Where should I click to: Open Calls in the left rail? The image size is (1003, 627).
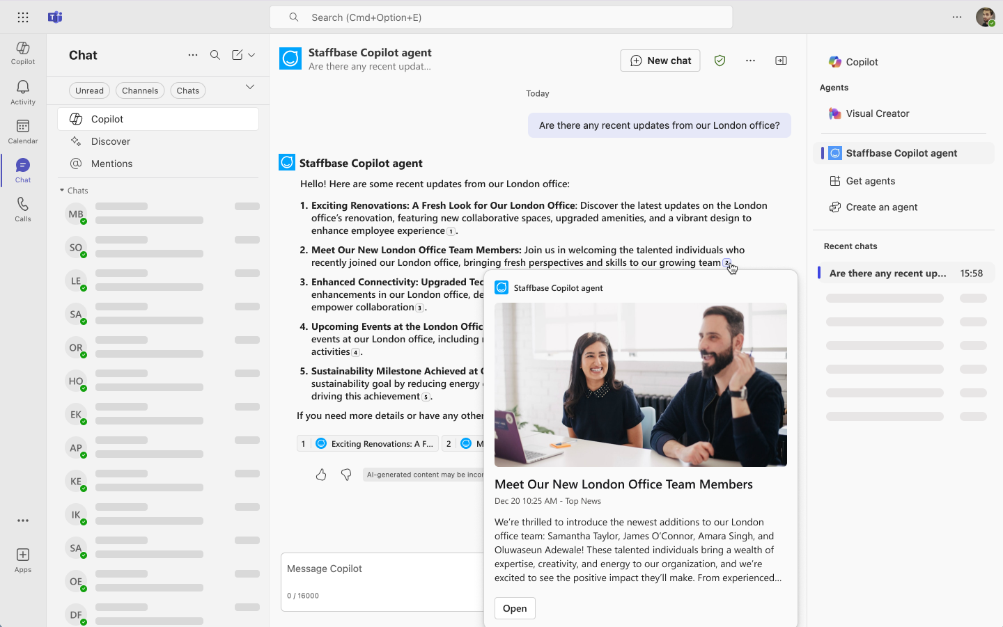[23, 209]
